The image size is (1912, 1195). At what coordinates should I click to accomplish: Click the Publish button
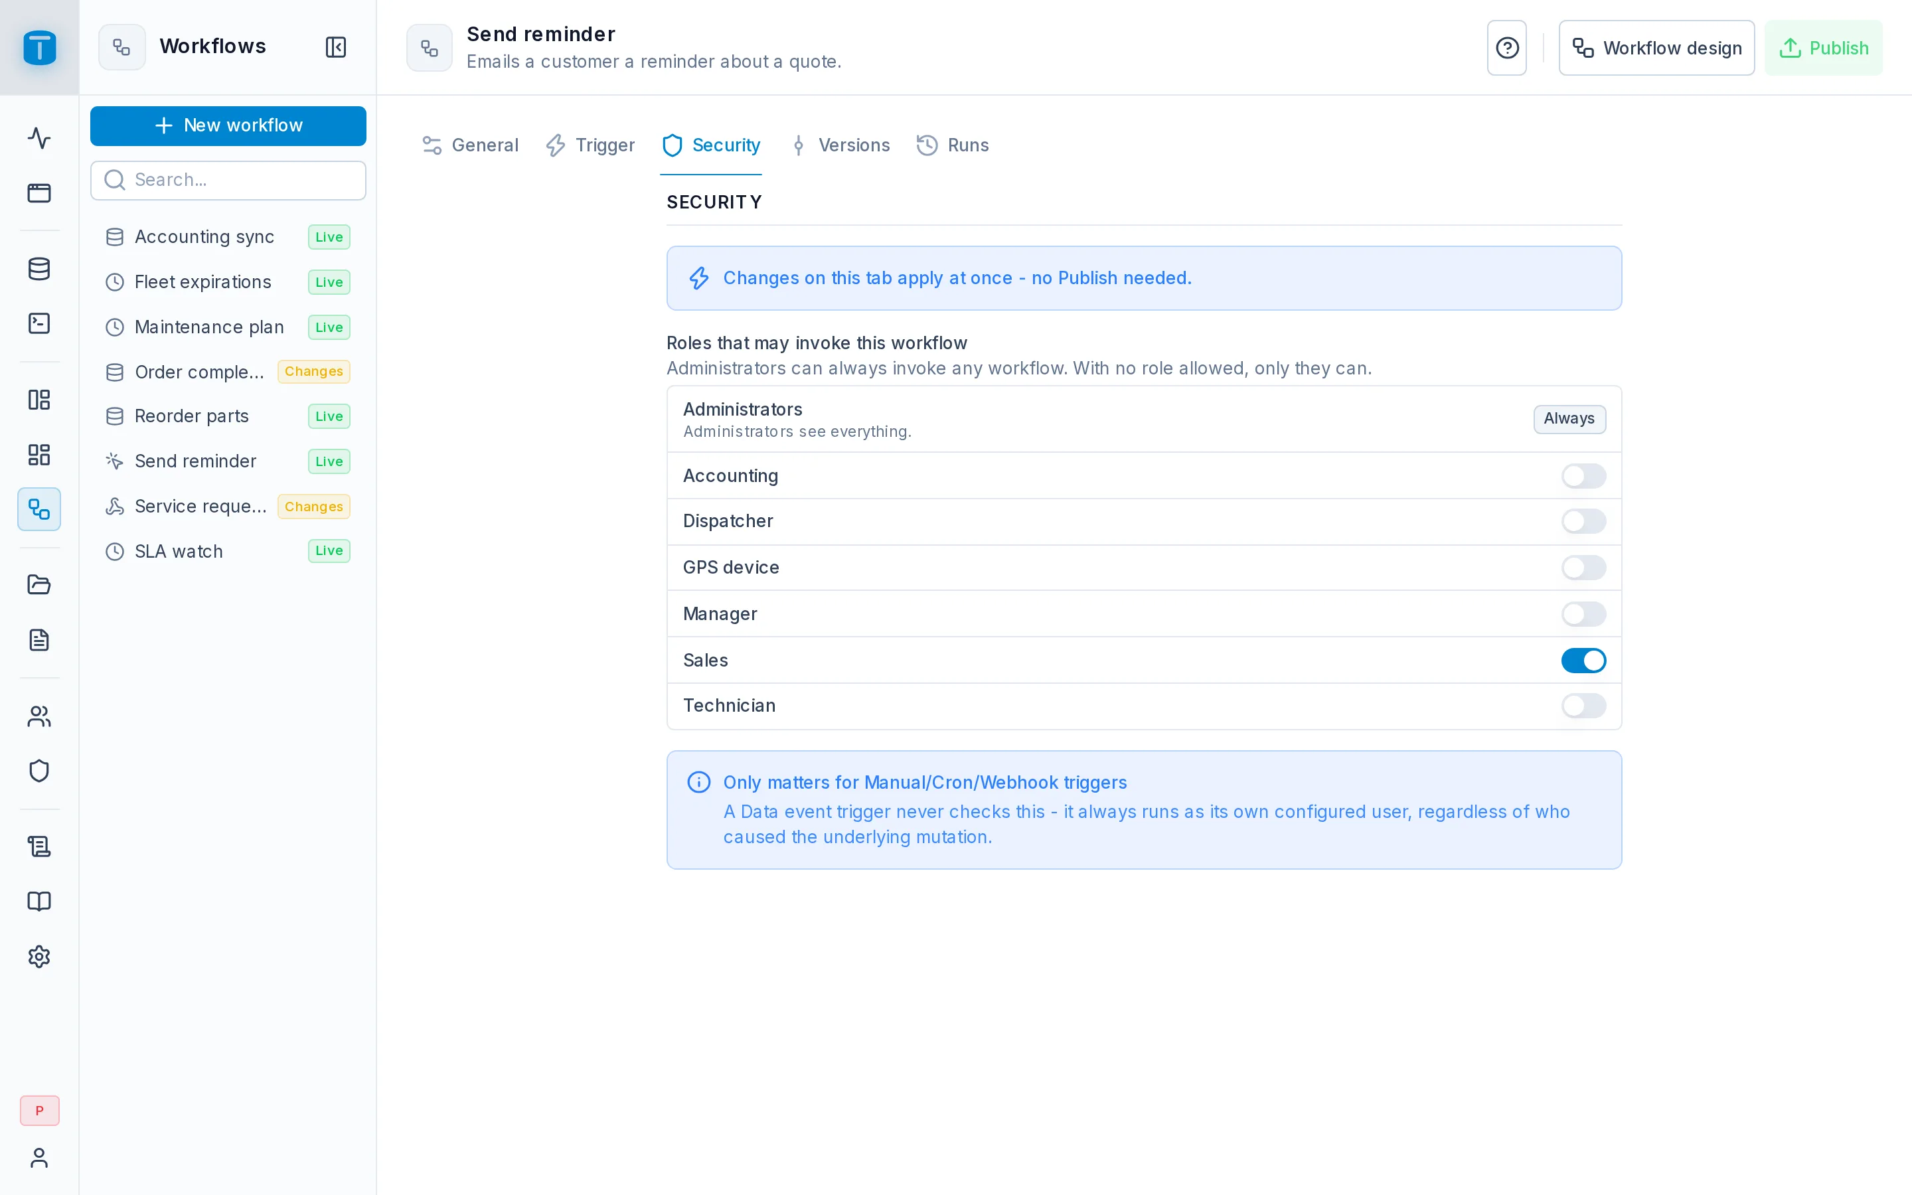pos(1823,48)
